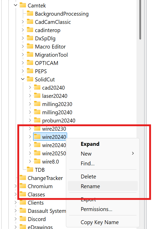The width and height of the screenshot is (156, 229).
Task: Select the OPTICAM key label
Action: coord(47,63)
